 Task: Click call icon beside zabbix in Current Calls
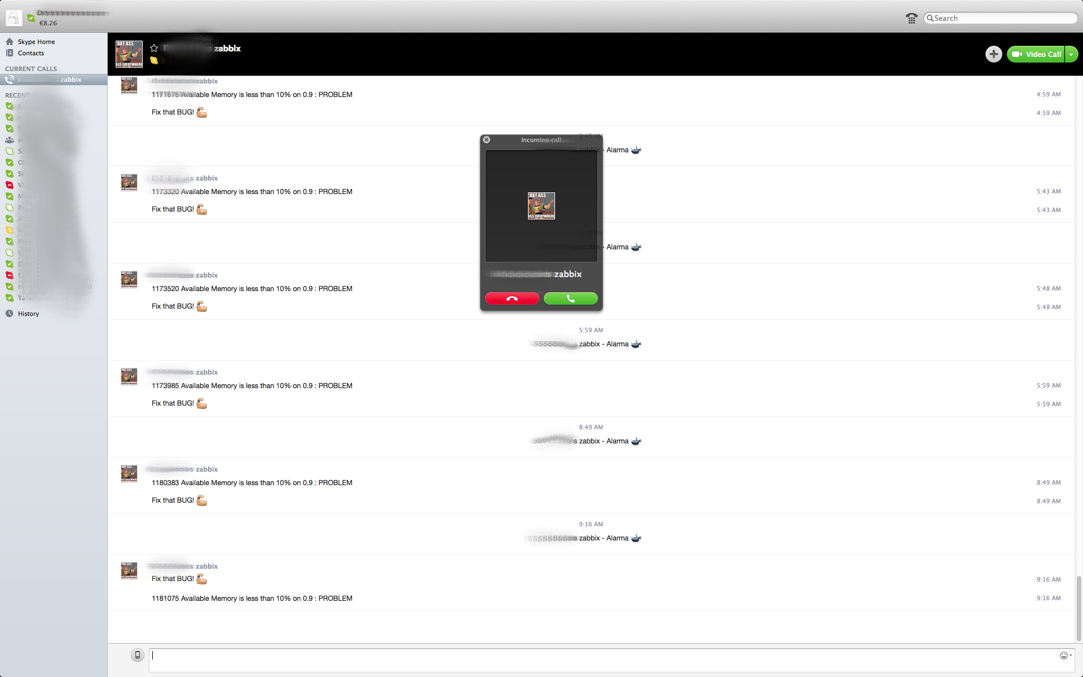tap(10, 80)
